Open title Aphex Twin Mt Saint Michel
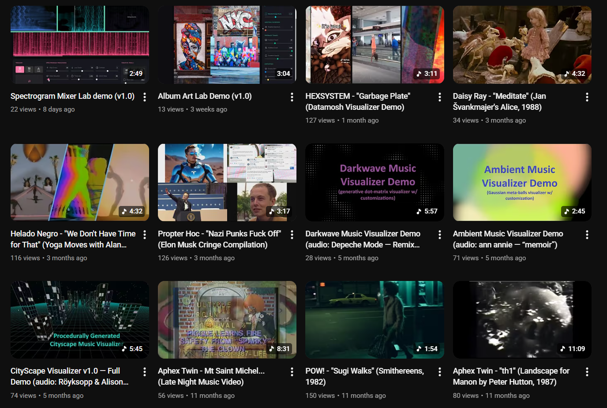 tap(211, 376)
